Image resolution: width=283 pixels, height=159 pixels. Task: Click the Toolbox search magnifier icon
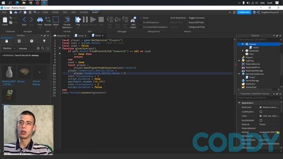pyautogui.click(x=43, y=48)
